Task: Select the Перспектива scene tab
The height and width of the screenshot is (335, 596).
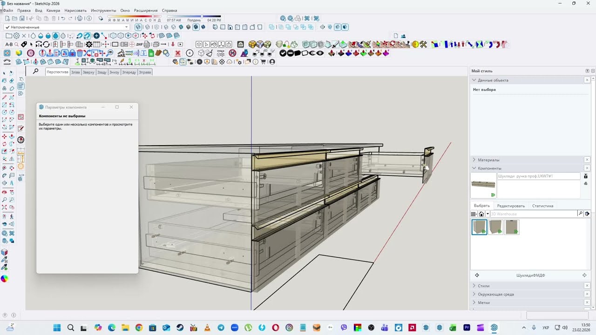Action: (x=58, y=72)
